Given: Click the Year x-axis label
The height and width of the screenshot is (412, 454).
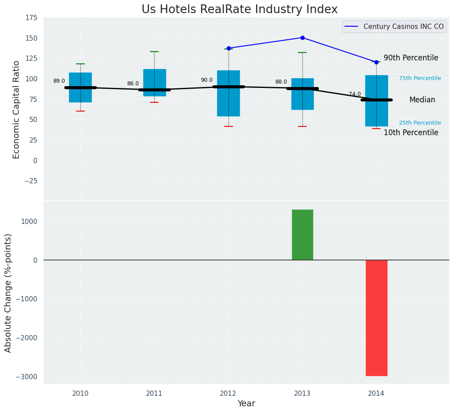Looking at the screenshot, I should tap(246, 403).
